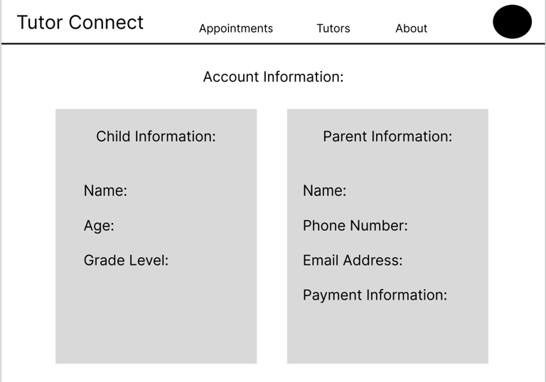Click the parent's Name field
Viewport: 546px width, 382px height.
[324, 190]
